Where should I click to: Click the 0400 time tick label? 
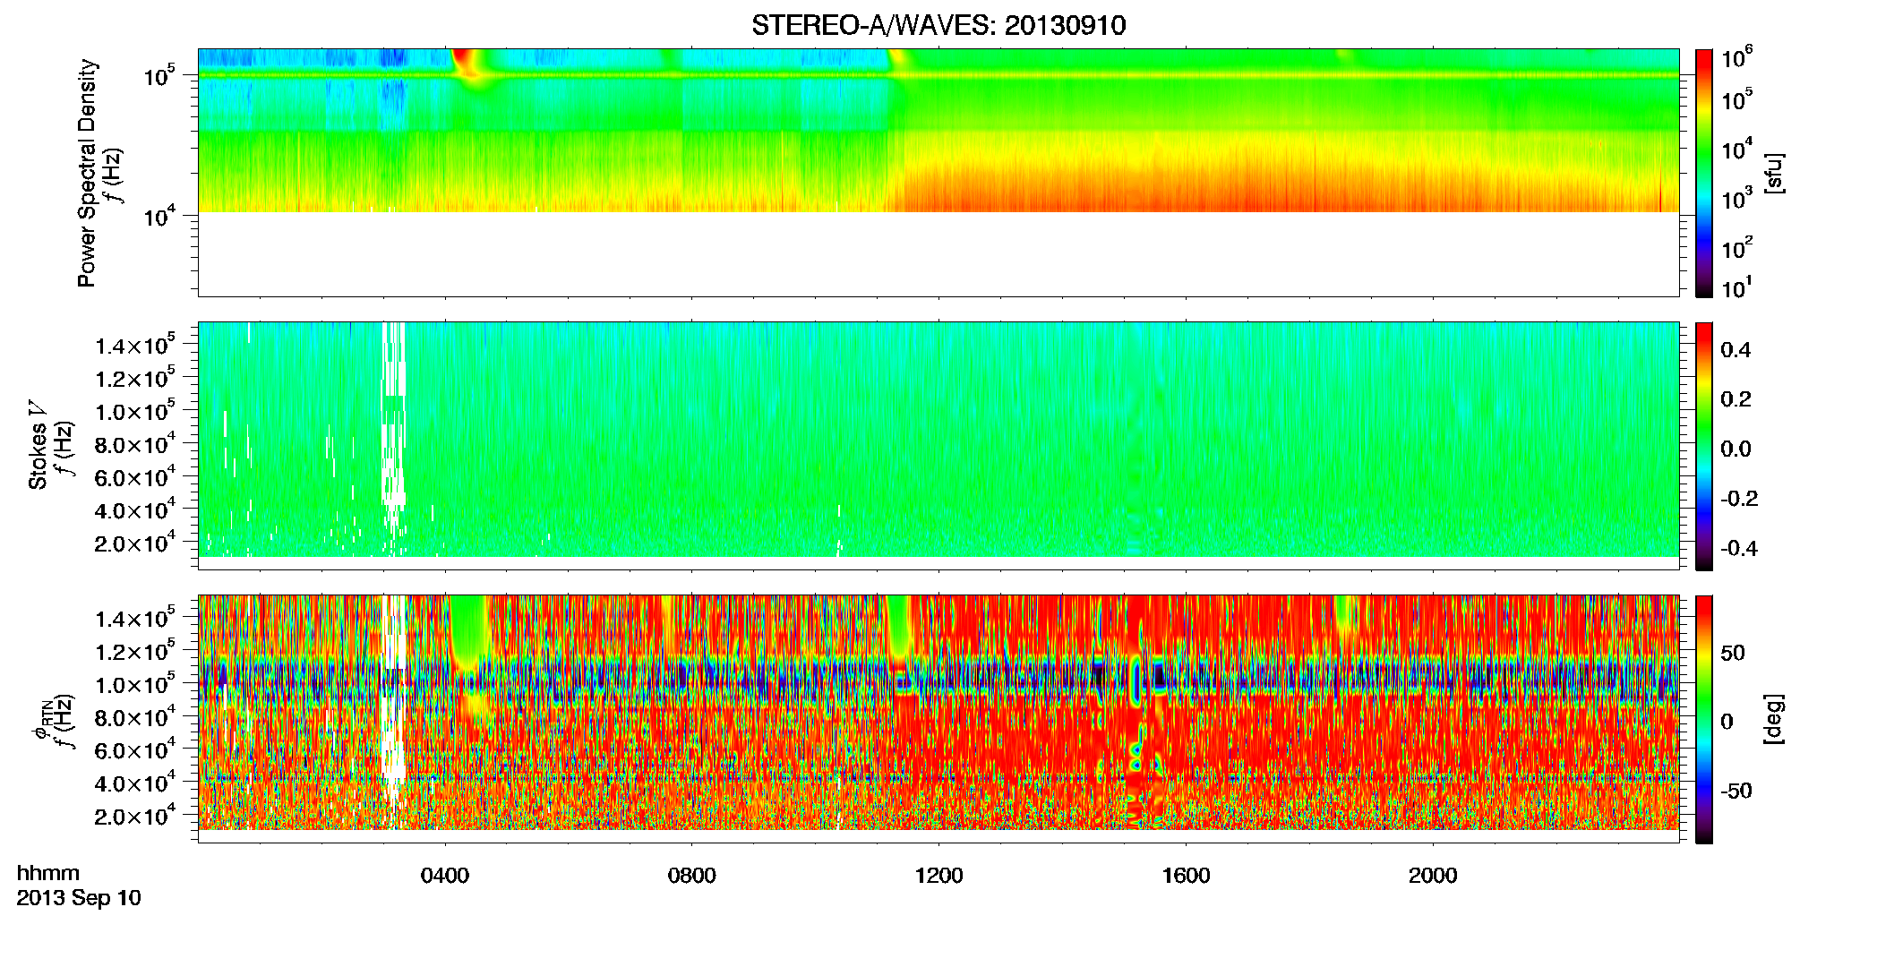(x=445, y=876)
